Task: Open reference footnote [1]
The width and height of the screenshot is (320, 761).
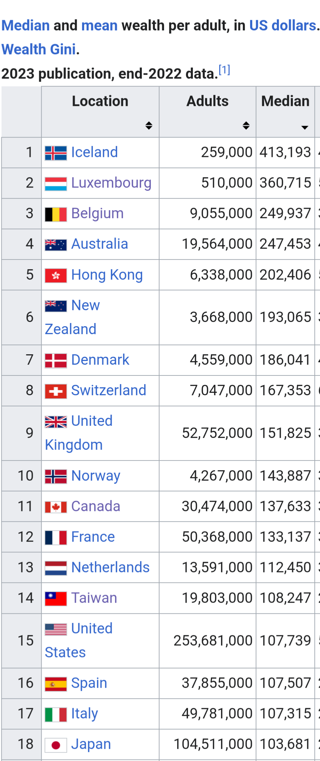Action: [224, 70]
